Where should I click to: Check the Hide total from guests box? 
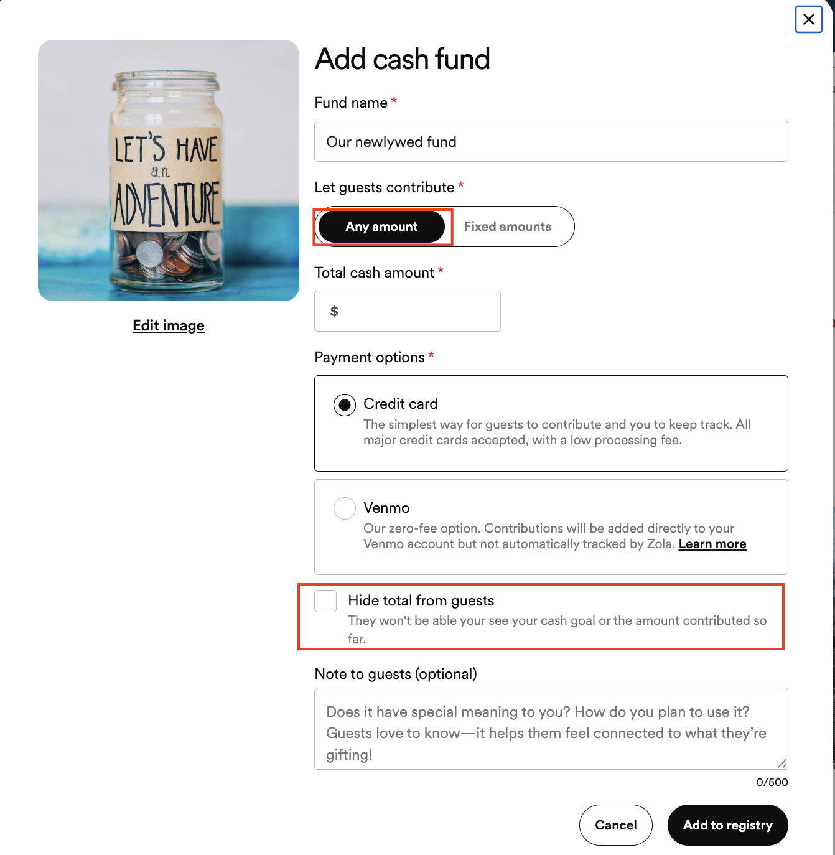click(325, 601)
